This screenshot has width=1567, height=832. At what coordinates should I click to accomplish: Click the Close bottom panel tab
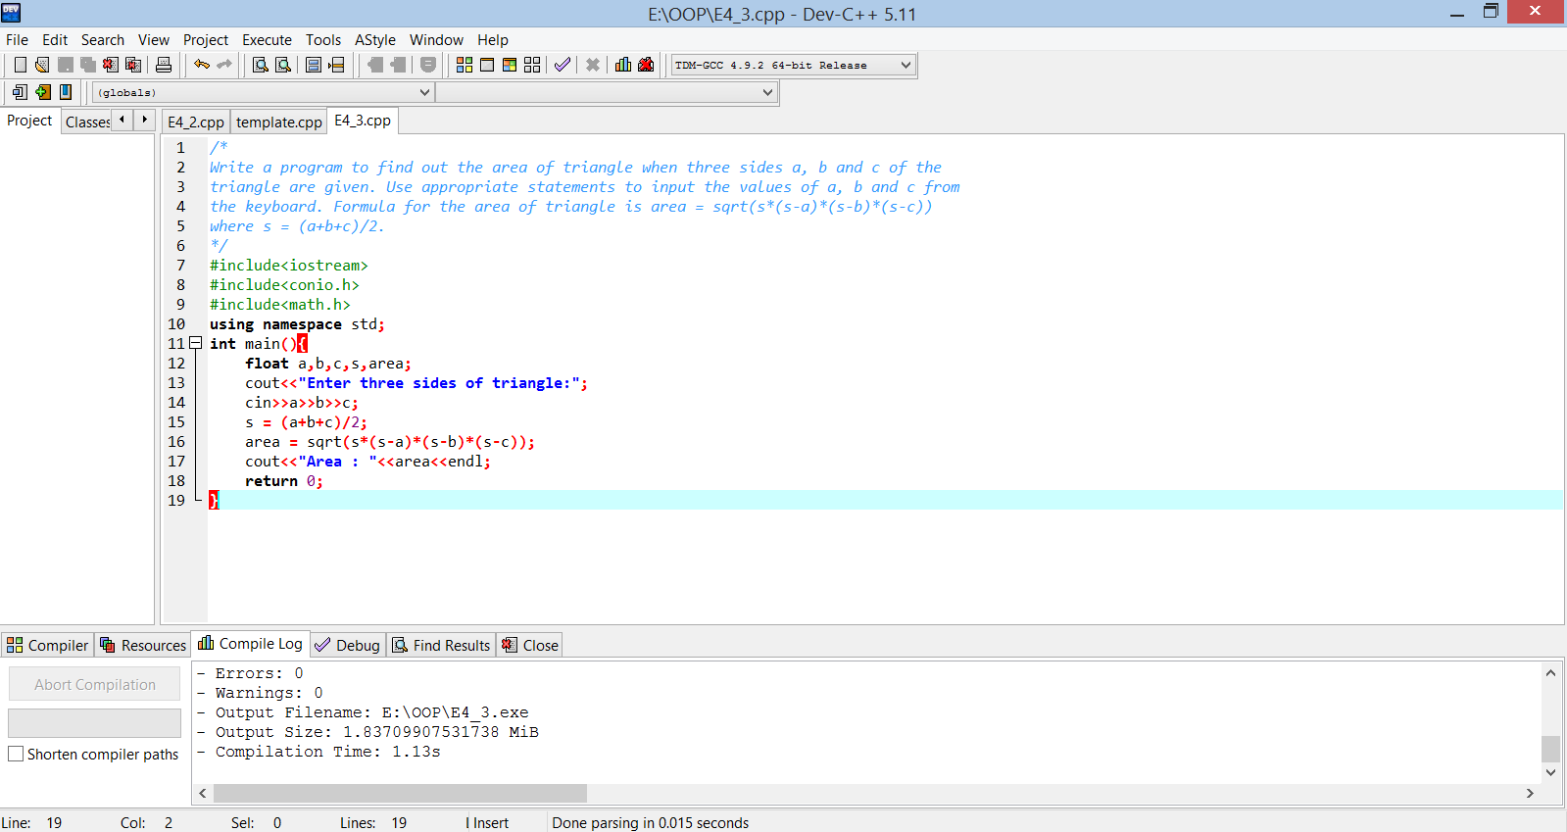[529, 645]
